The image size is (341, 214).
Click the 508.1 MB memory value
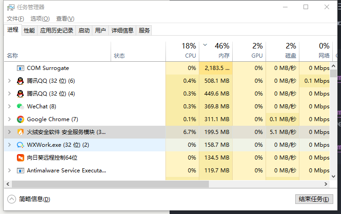point(217,81)
